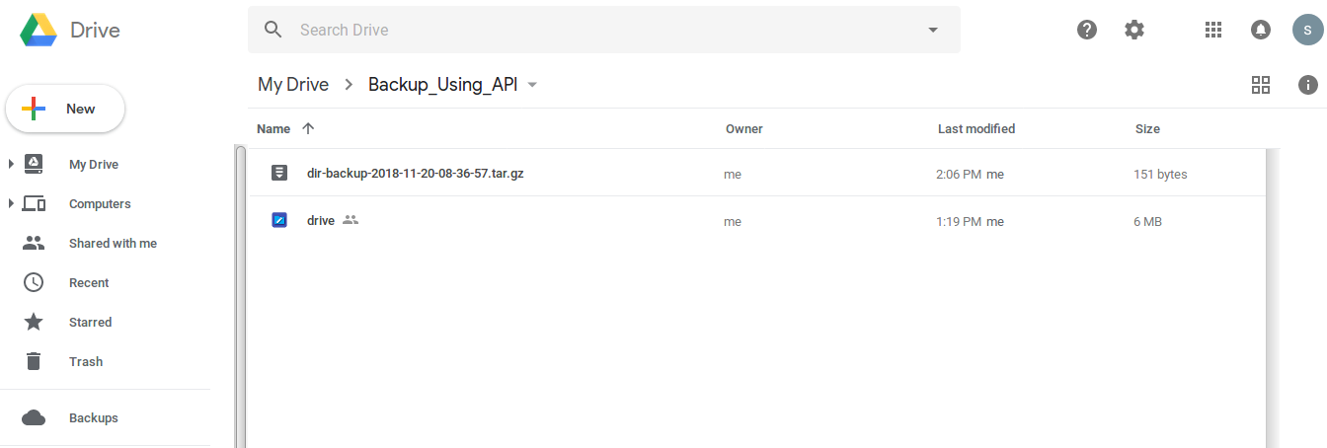Click the Google Drive logo
This screenshot has height=448, width=1327.
pos(39,31)
